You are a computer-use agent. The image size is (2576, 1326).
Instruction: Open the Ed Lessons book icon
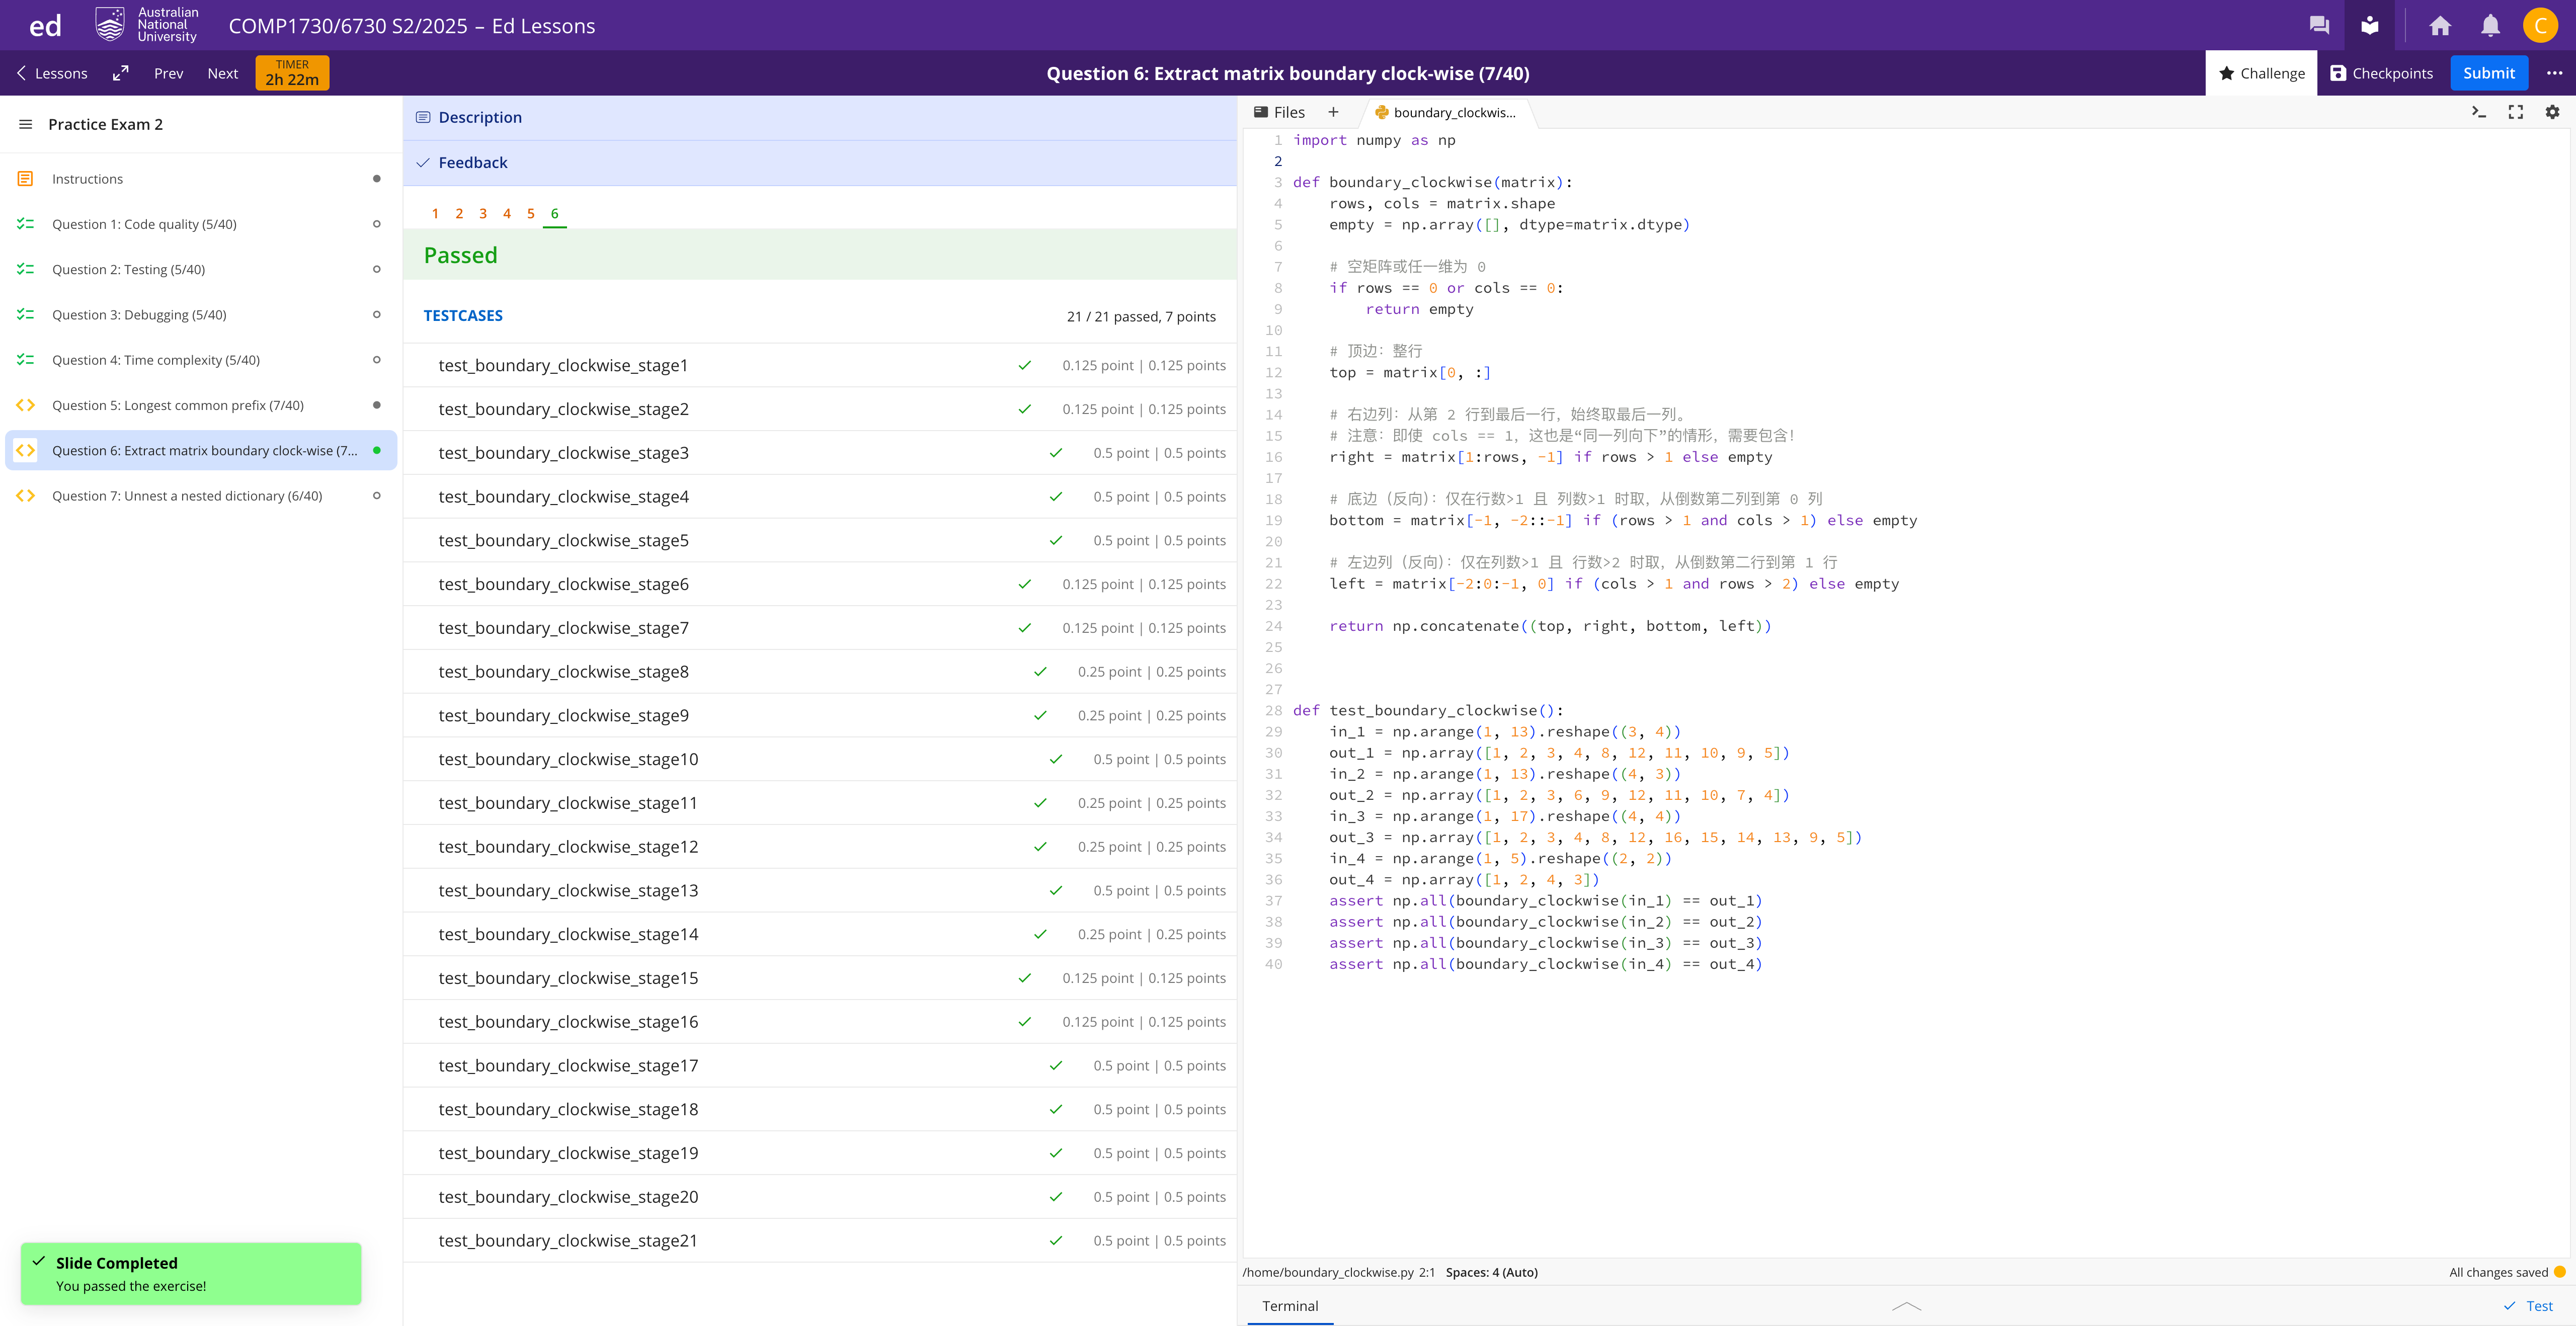(x=2369, y=25)
